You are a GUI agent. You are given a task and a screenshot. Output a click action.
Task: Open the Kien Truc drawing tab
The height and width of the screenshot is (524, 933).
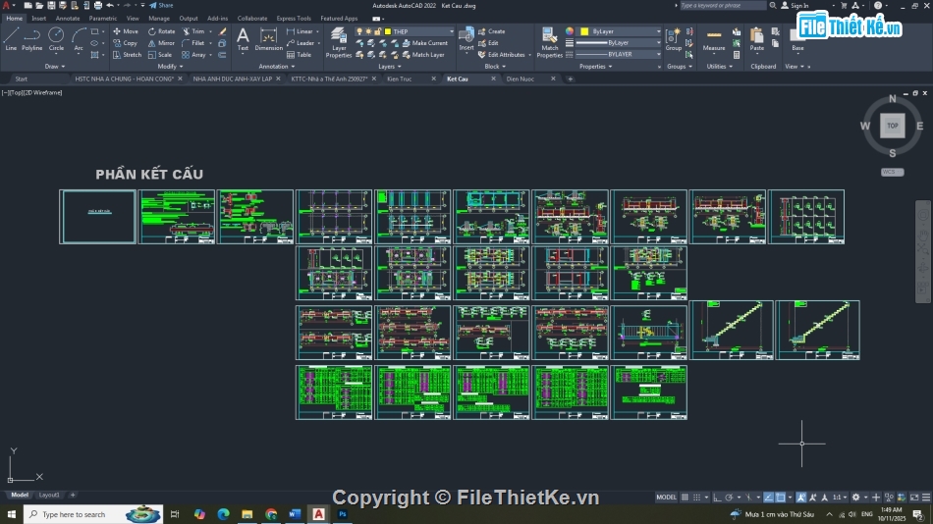tap(399, 79)
